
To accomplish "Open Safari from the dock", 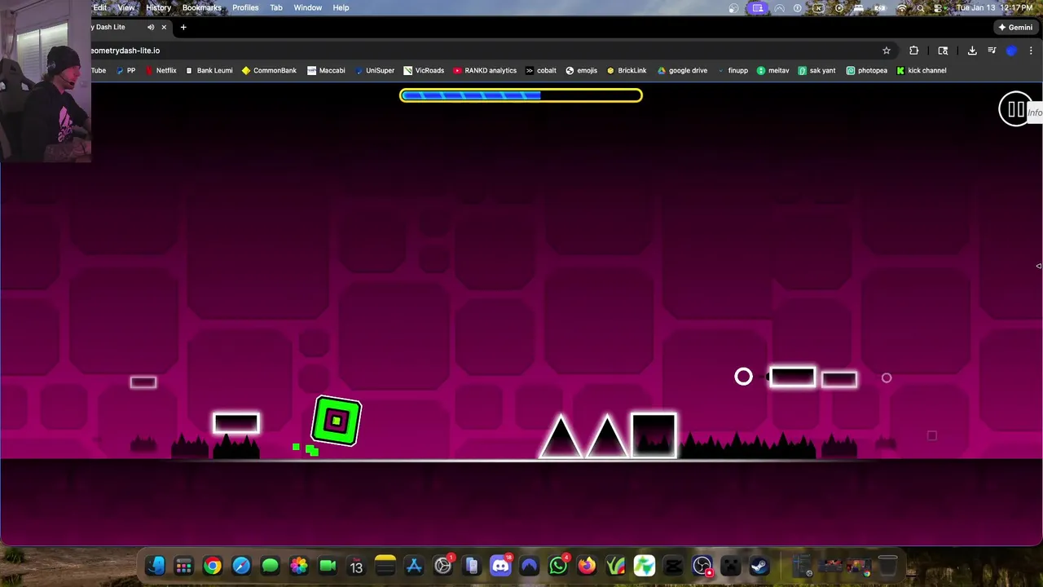I will coord(241,566).
